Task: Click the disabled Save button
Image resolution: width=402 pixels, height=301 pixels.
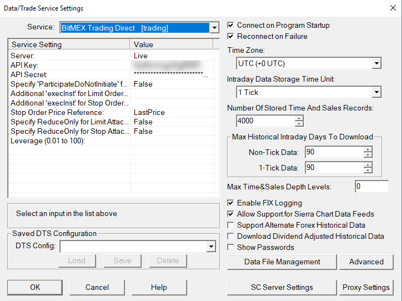Action: point(123,261)
